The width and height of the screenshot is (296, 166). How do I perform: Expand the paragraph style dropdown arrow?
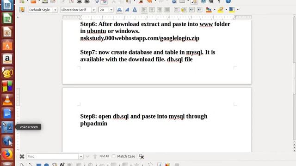pyautogui.click(x=55, y=10)
